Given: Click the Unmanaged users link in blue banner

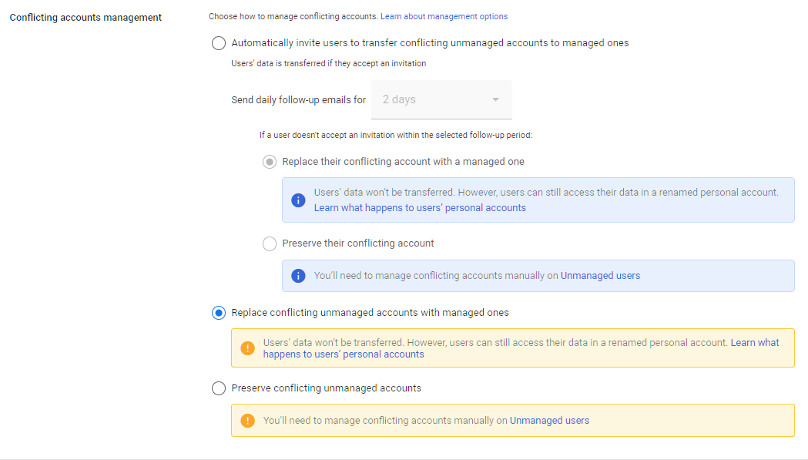Looking at the screenshot, I should click(x=600, y=275).
